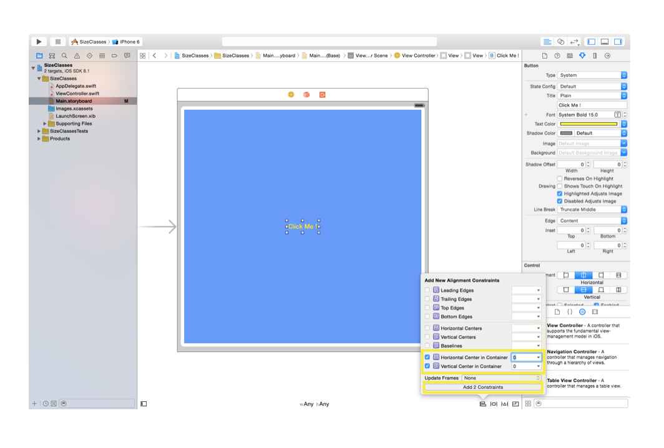Open the Edge Content dropdown
This screenshot has width=664, height=448.
592,221
